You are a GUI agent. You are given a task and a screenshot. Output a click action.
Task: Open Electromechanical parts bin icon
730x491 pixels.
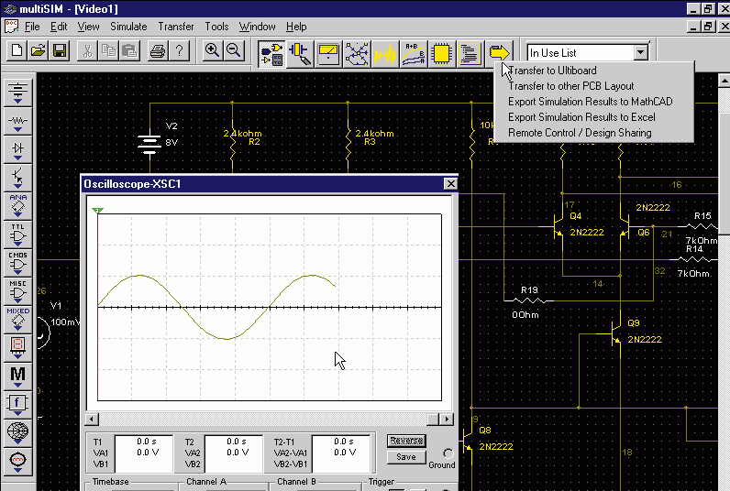click(17, 462)
